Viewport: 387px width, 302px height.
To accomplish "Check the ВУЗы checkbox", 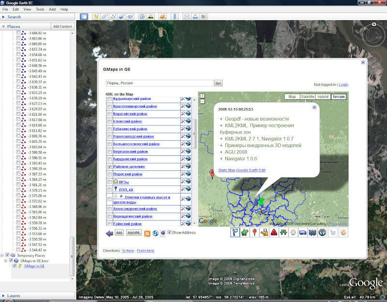I will pos(110,182).
